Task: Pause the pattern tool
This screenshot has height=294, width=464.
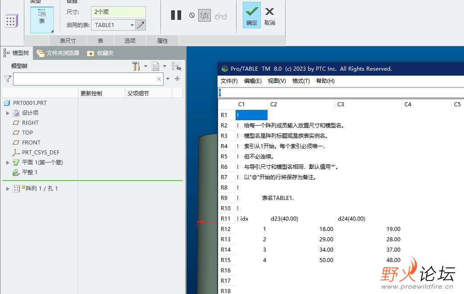Action: pyautogui.click(x=176, y=15)
